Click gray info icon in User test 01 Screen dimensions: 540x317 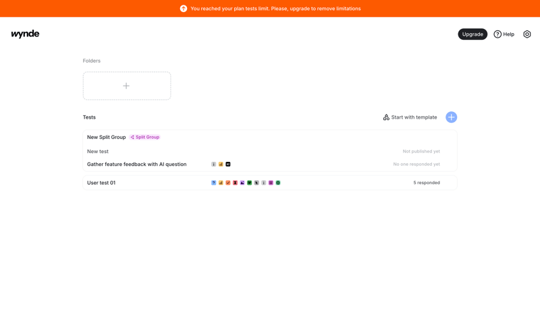click(264, 183)
